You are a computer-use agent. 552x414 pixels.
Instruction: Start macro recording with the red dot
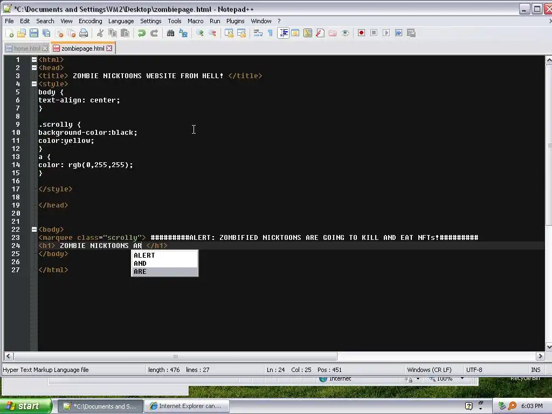tap(361, 33)
